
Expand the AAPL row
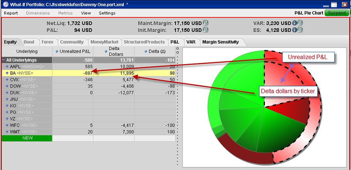pos(7,66)
